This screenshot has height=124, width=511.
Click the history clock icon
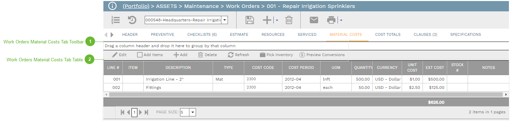click(132, 20)
